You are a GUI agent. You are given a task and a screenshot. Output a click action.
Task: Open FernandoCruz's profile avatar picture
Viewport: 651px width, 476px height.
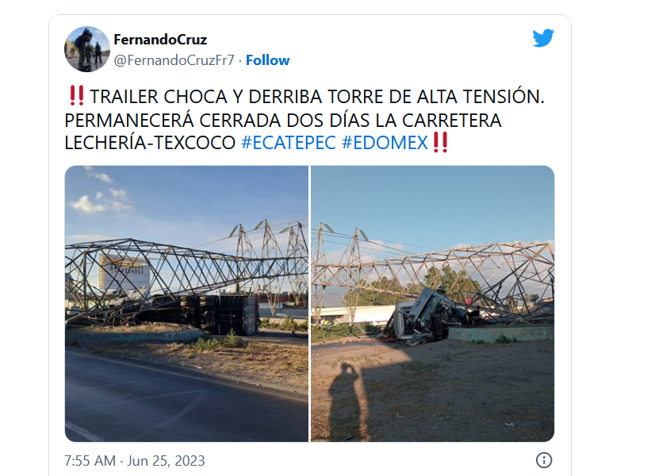coord(87,49)
